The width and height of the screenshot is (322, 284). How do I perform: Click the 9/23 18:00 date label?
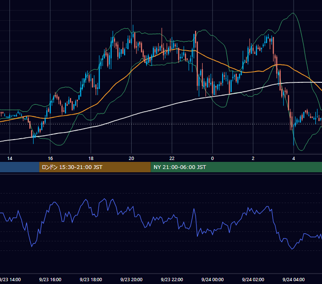(91, 279)
